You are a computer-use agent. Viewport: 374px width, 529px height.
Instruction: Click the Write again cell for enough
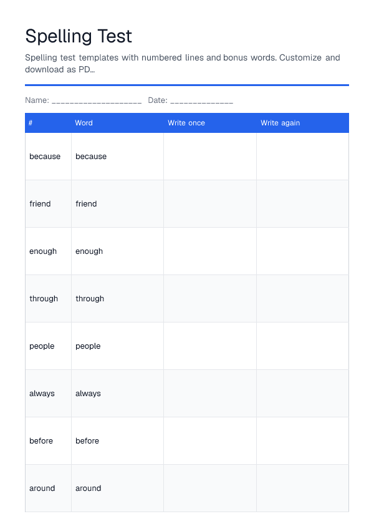point(302,251)
